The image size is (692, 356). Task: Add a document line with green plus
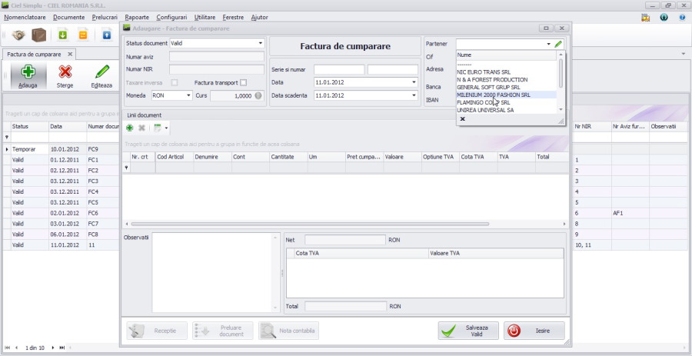click(x=129, y=128)
